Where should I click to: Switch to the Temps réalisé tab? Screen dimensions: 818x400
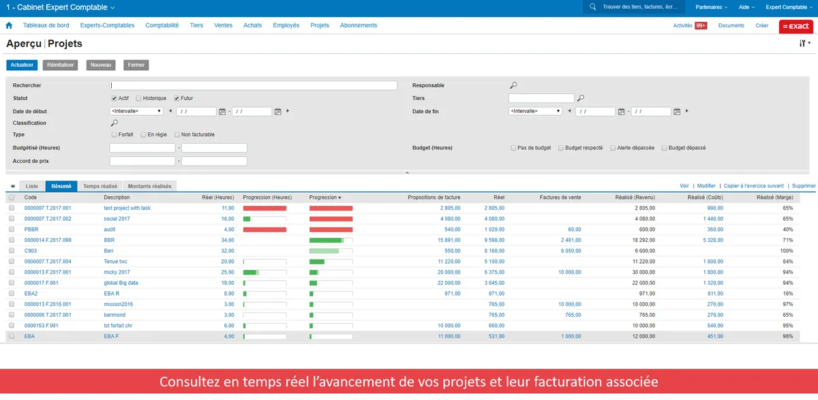[x=100, y=186]
